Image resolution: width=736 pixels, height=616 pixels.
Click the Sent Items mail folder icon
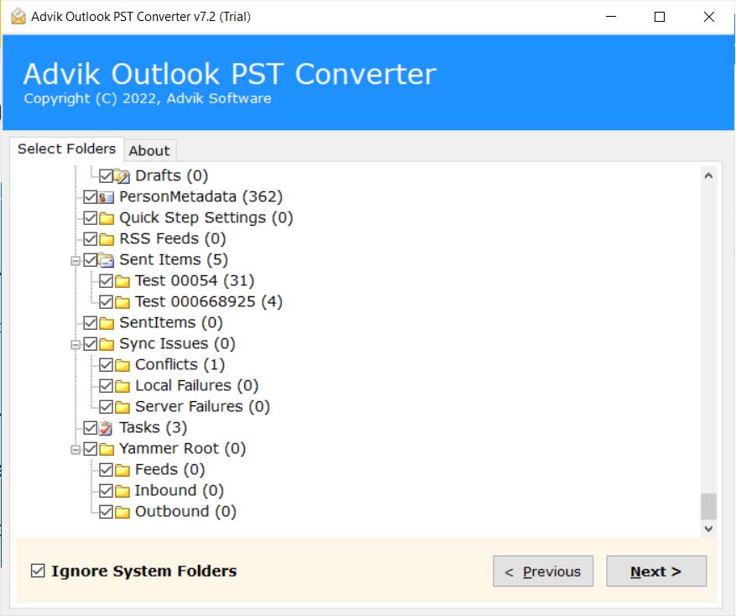[107, 260]
